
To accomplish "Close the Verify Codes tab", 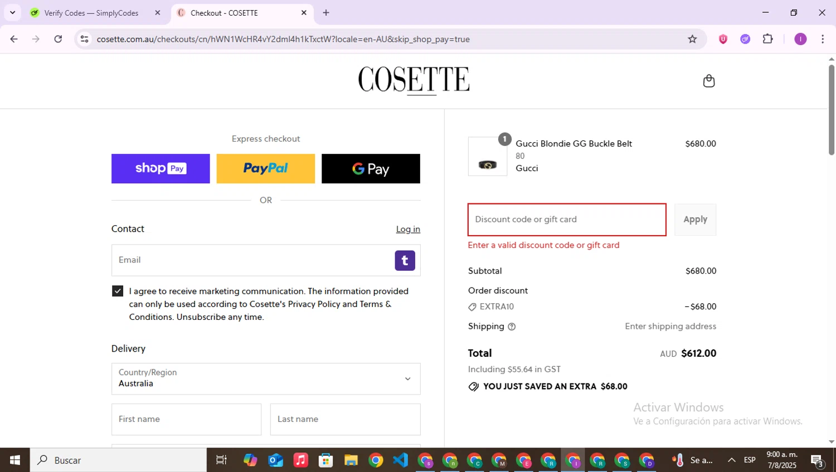I will click(158, 13).
